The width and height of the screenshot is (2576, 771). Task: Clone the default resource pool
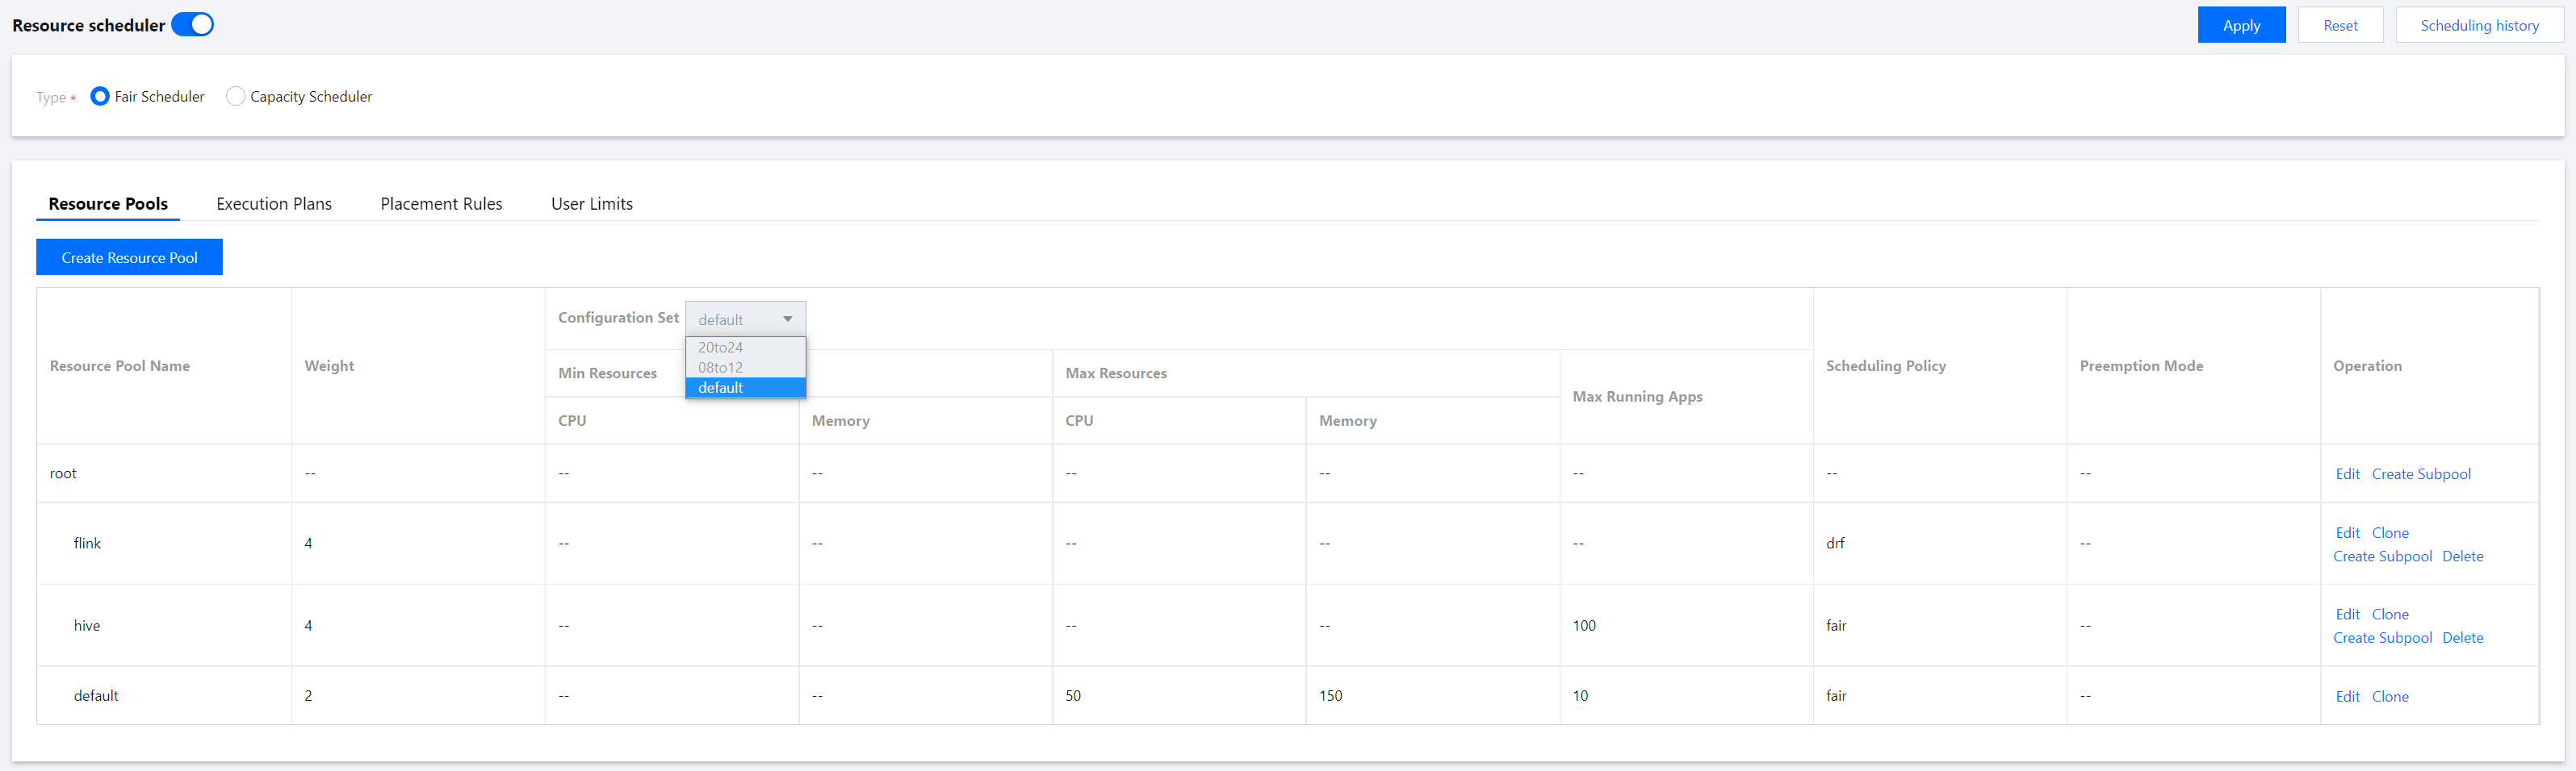(x=2390, y=697)
